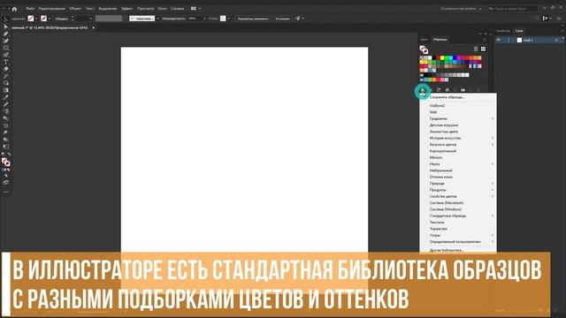Switch to the Слои panel tab

[519, 31]
